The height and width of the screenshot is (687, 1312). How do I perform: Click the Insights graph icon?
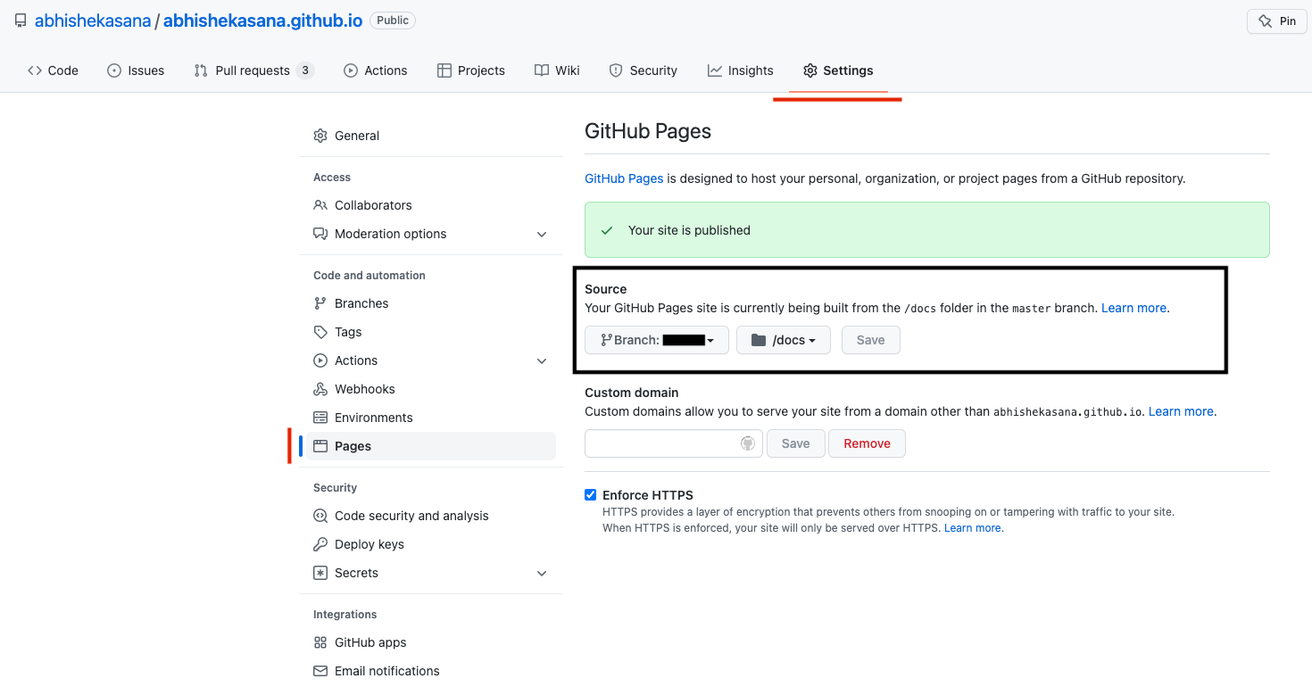click(715, 70)
